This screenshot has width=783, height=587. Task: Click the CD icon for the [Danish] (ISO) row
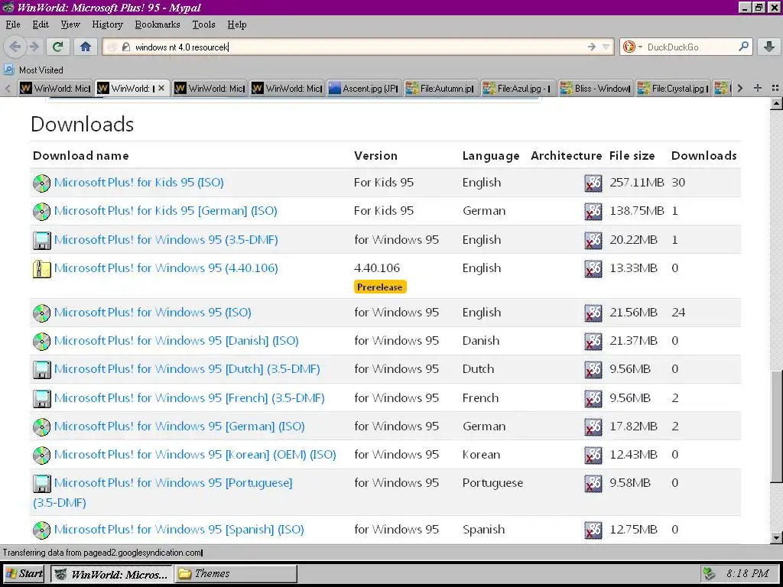[42, 342]
